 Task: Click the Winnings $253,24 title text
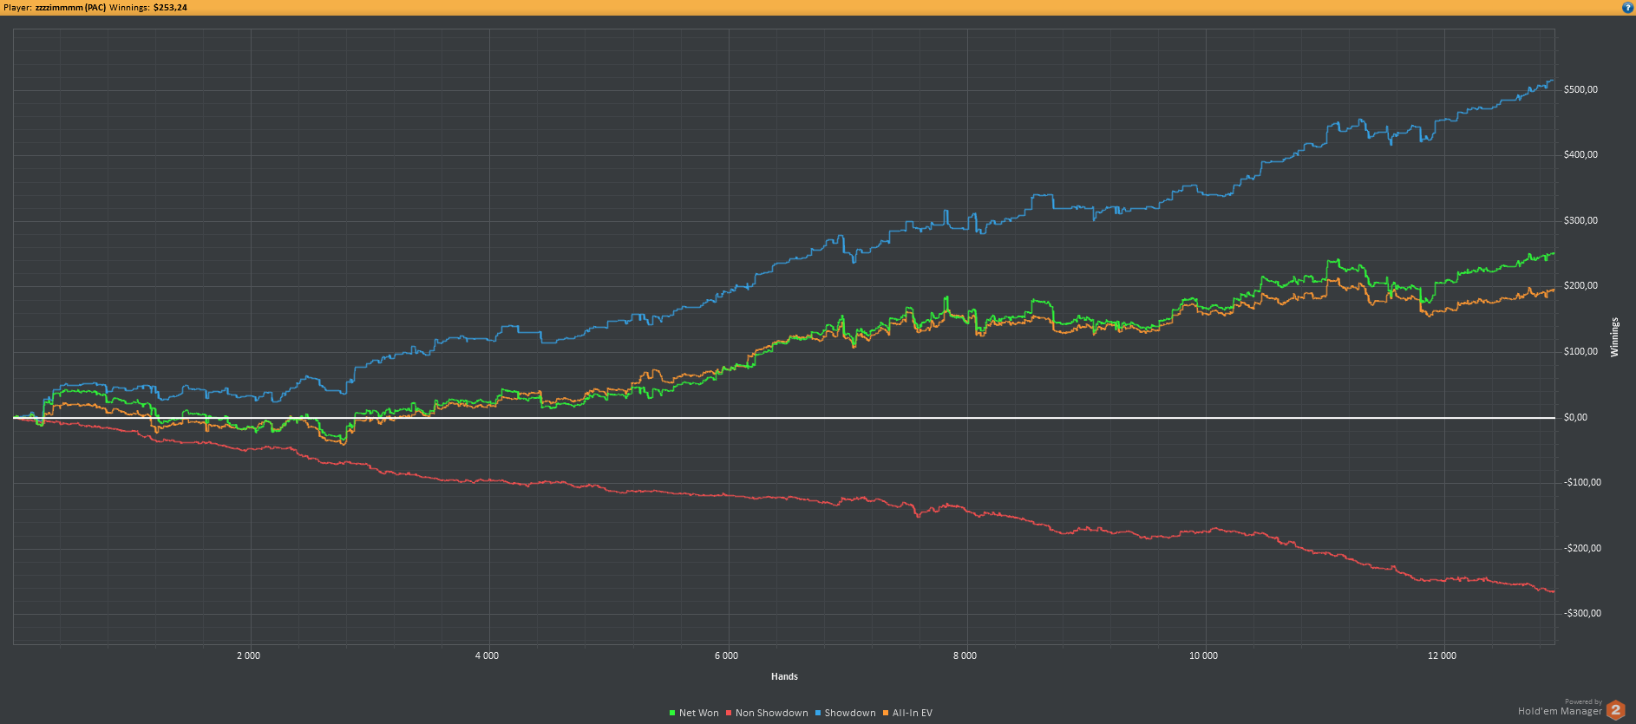coord(148,7)
